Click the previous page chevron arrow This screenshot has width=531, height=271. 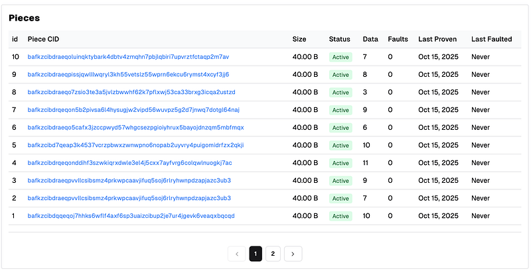237,253
